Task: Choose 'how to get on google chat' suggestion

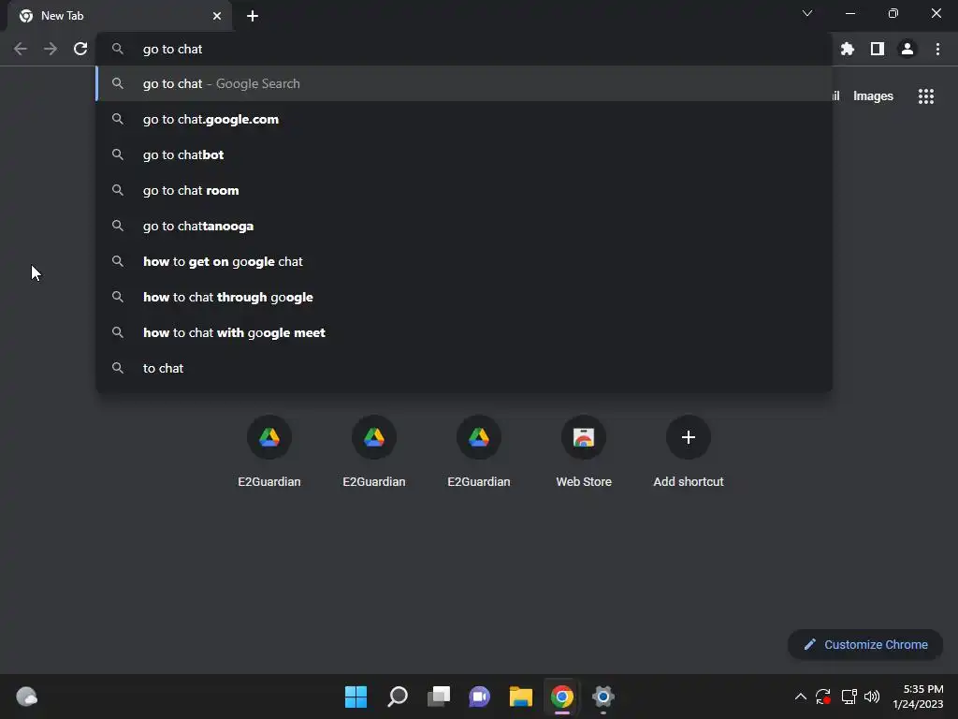Action: (x=464, y=262)
